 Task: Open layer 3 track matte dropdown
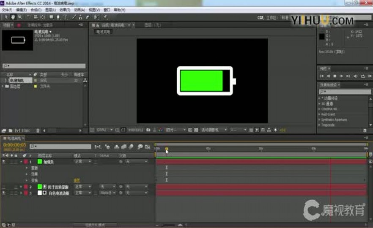(x=107, y=193)
